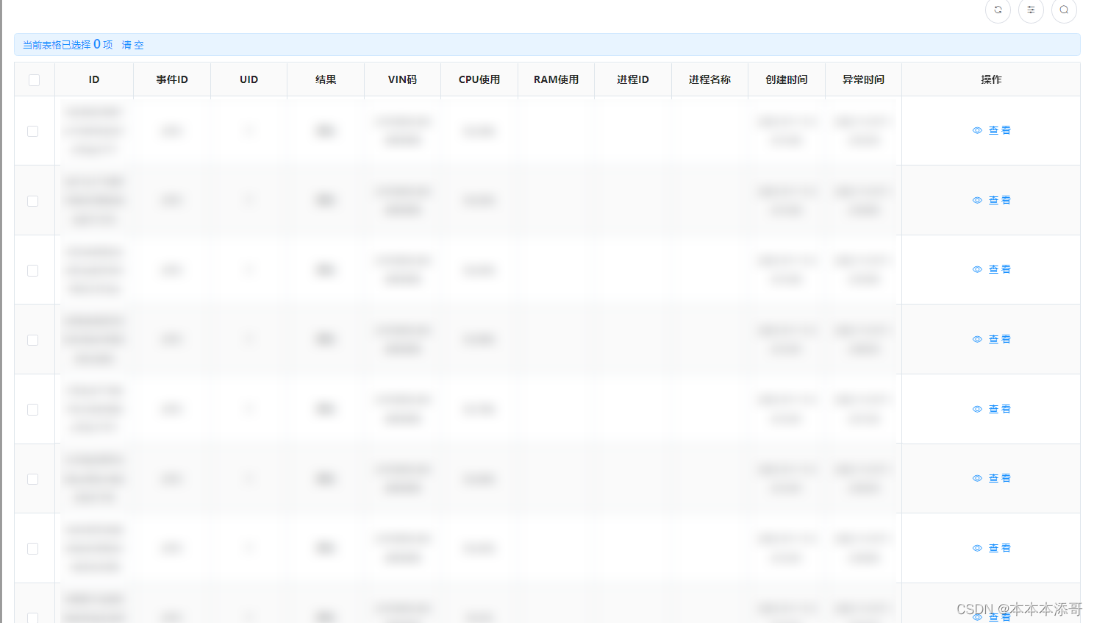
Task: Click the RAM使用 column header
Action: tap(556, 79)
